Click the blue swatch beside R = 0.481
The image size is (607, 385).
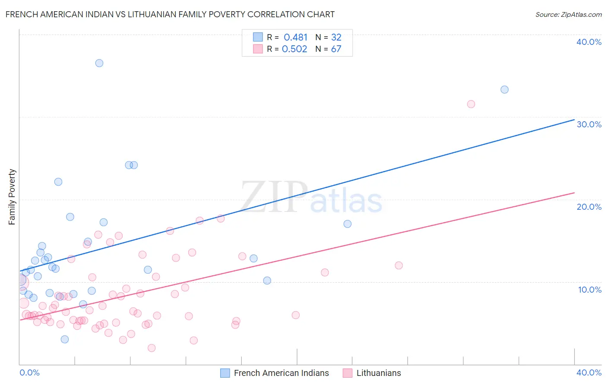(258, 37)
